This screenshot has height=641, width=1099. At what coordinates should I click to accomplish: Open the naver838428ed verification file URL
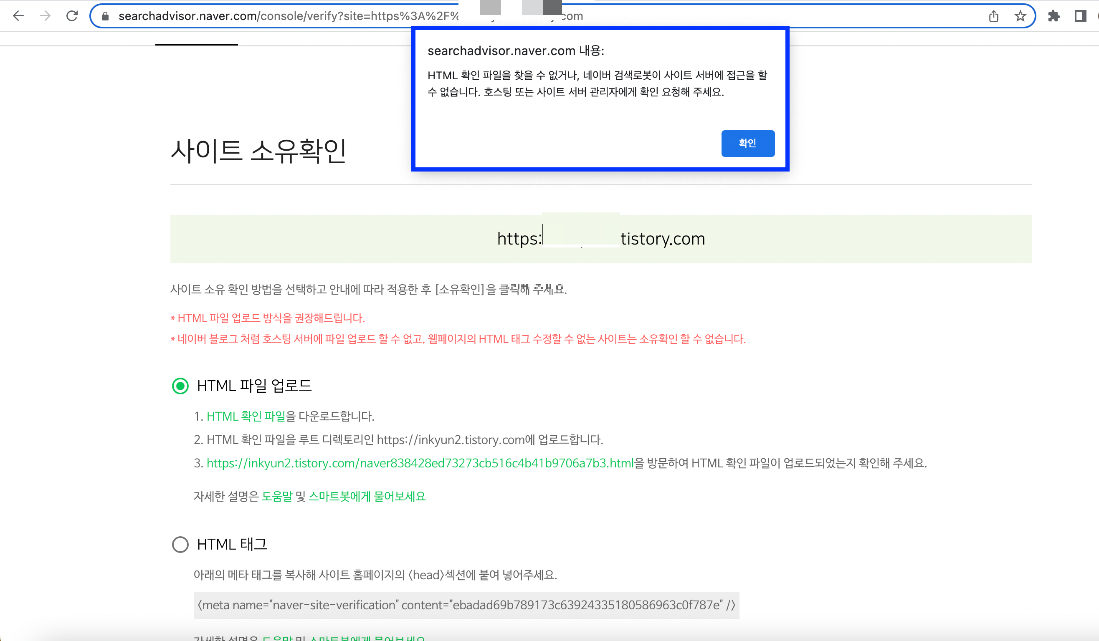(420, 463)
